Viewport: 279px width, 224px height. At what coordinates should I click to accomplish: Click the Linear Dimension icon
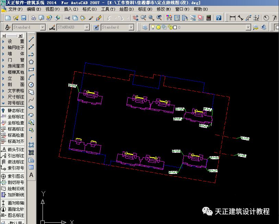pos(233,18)
